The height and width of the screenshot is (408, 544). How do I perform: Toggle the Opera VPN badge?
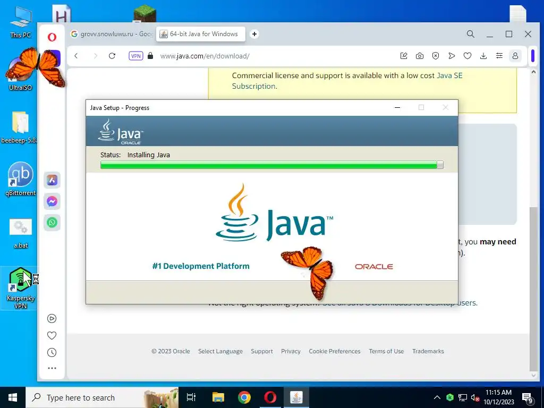pos(135,56)
